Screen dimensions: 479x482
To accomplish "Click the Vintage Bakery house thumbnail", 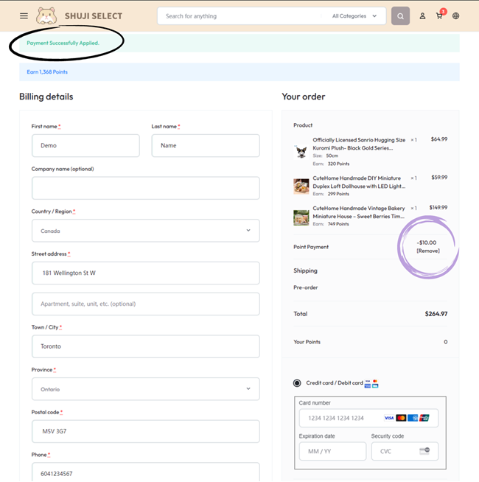I will [x=301, y=217].
